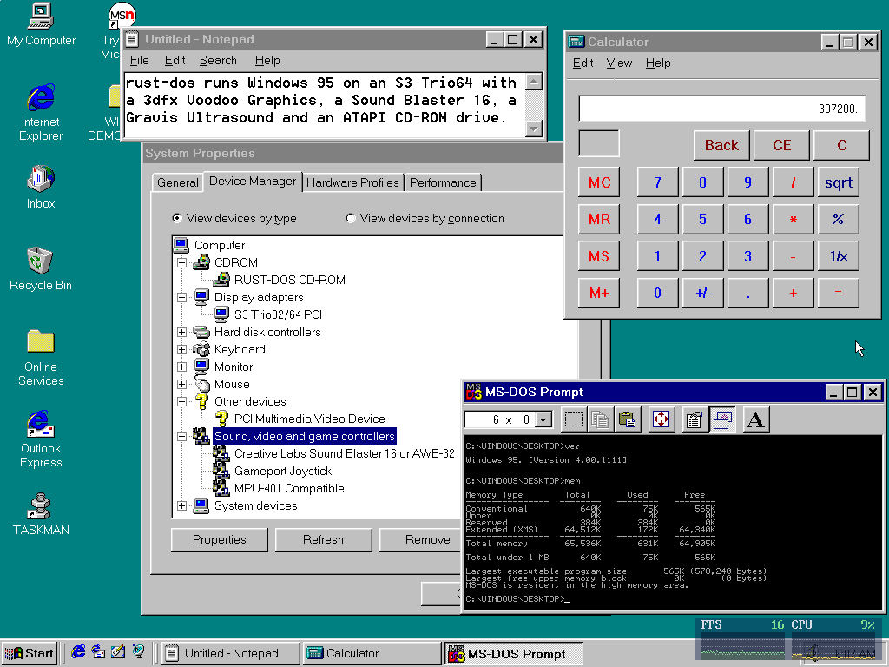
Task: Select the TASKMAN desktop shortcut
Action: (41, 514)
